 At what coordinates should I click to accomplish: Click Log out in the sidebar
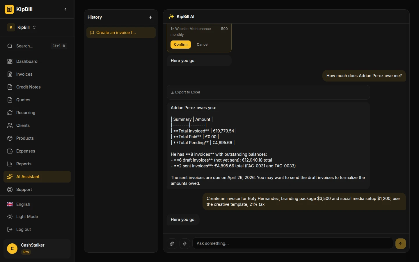[23, 229]
